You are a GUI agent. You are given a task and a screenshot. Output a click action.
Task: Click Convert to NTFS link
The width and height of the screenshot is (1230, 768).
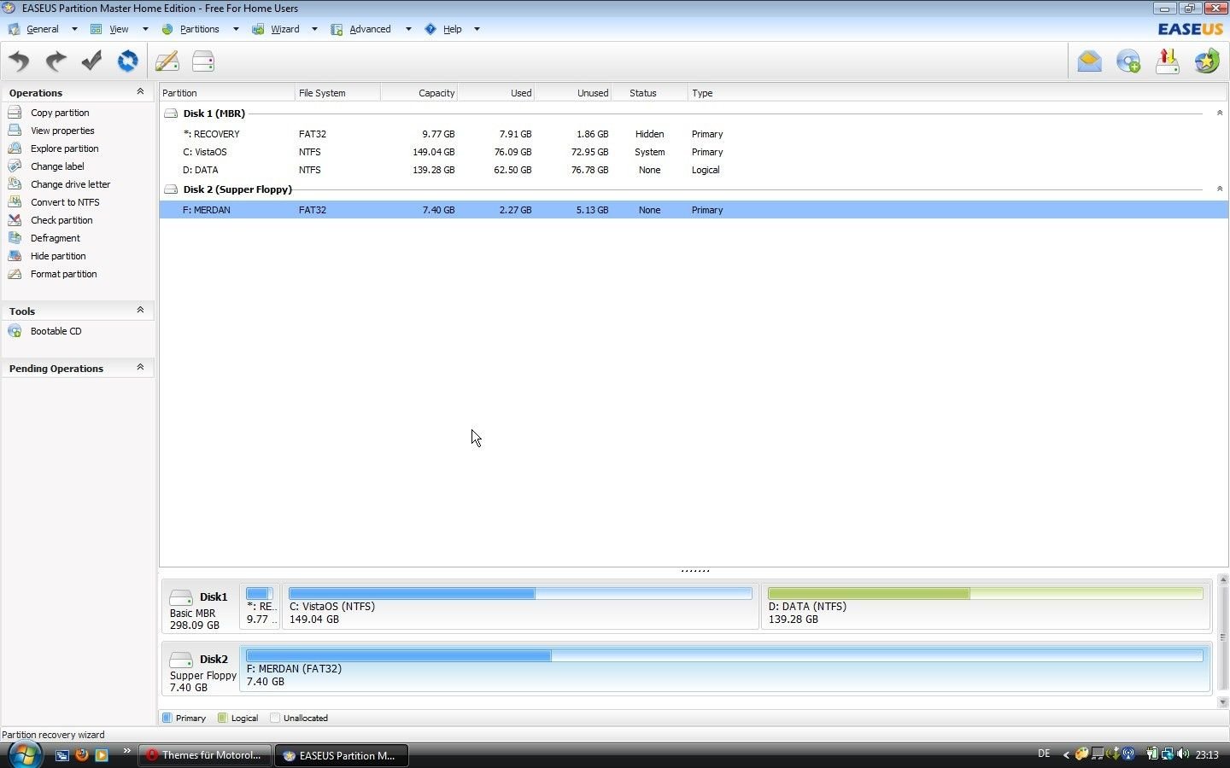coord(65,202)
